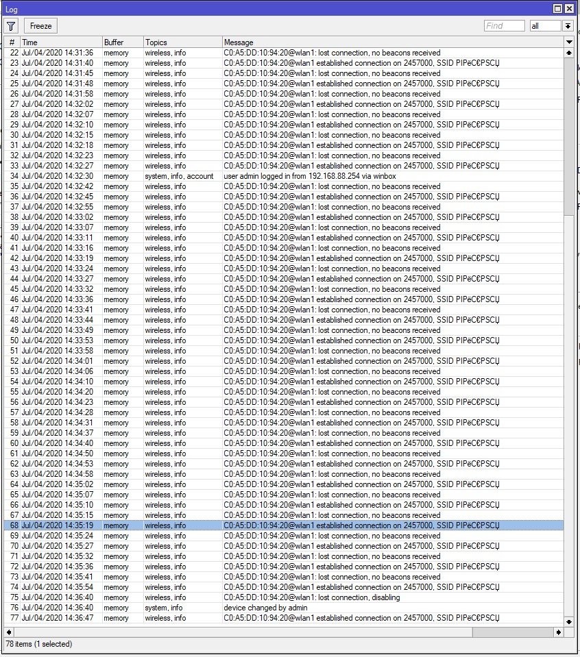Select log entry 58 at 14:34:31
Screen dimensions: 580x657
(x=284, y=423)
